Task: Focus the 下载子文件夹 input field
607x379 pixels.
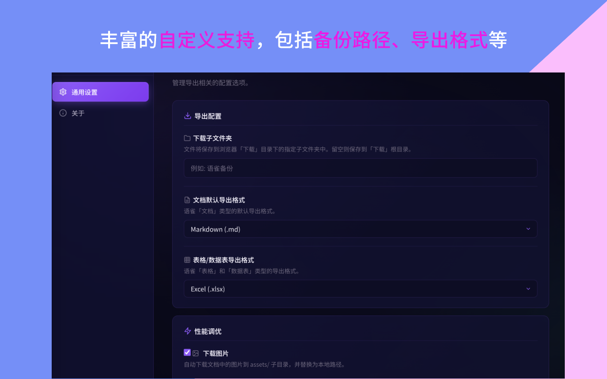Action: click(x=360, y=168)
